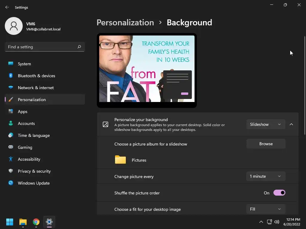This screenshot has width=306, height=229.
Task: Click the Apps icon in sidebar
Action: tap(11, 111)
